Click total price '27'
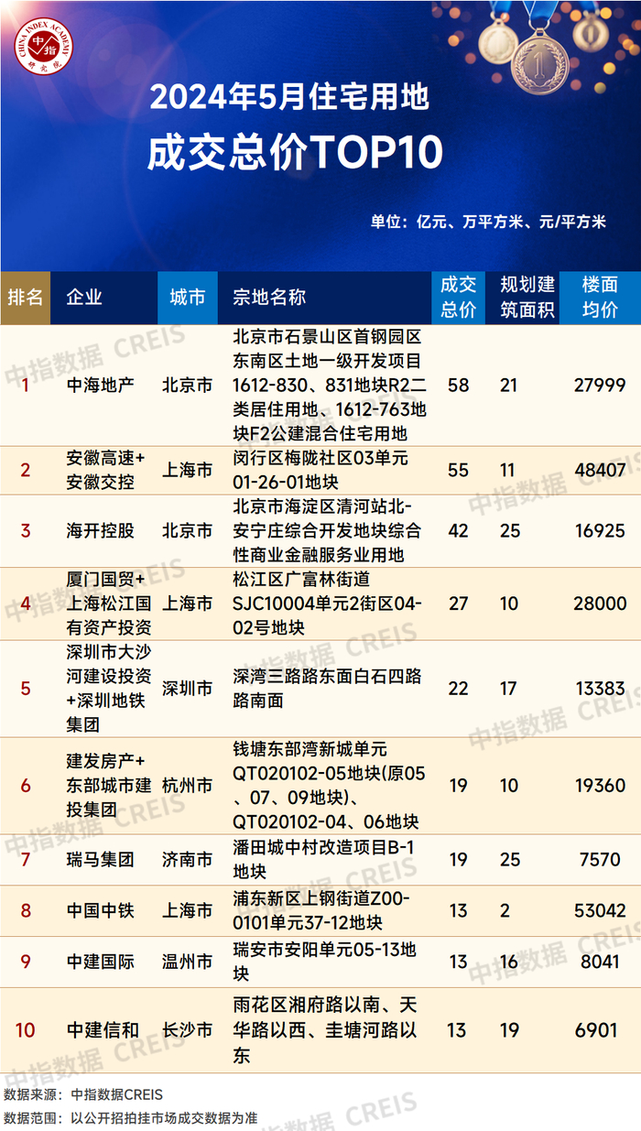 click(x=459, y=604)
